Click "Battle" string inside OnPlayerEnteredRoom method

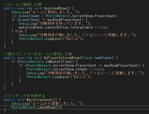pyautogui.click(x=80, y=77)
